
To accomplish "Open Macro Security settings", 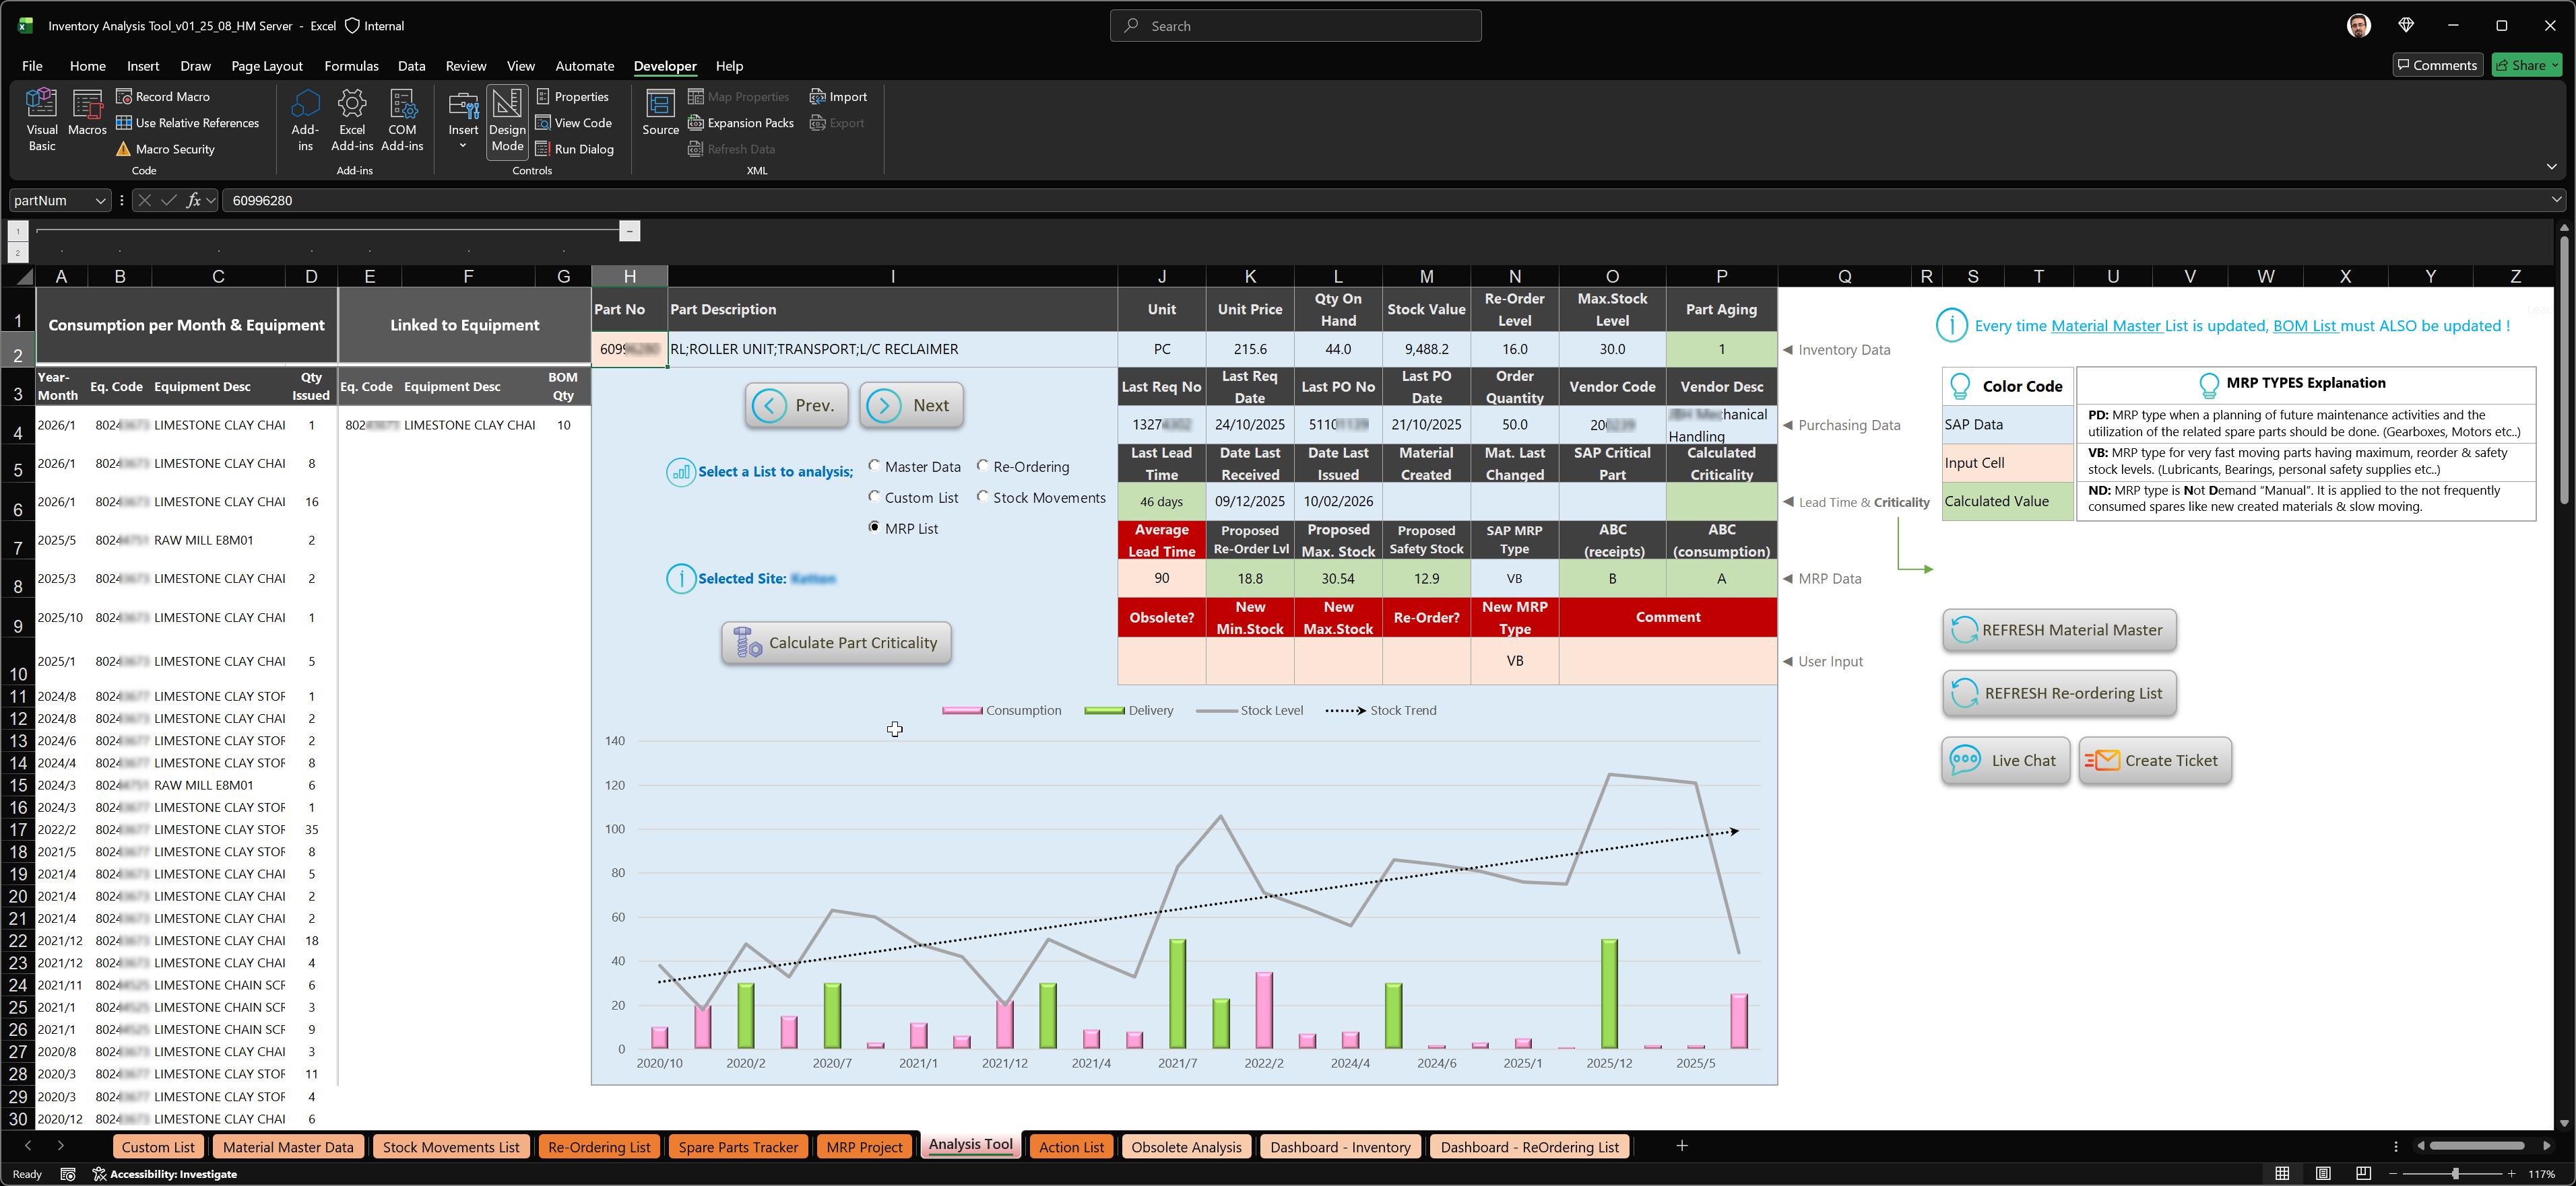I will coord(165,149).
